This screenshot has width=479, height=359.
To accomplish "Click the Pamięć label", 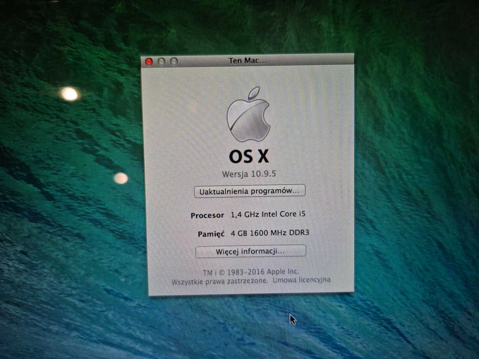I will [211, 234].
